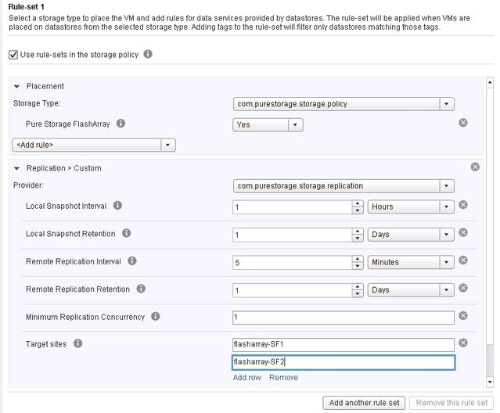Click info icon next to Target sites
Viewport: 500px width, 413px height.
tap(77, 343)
